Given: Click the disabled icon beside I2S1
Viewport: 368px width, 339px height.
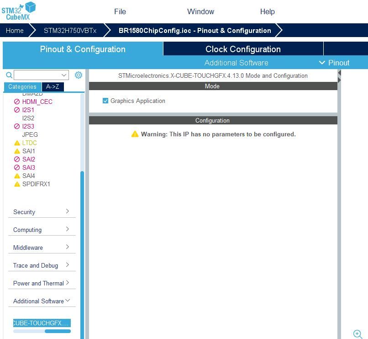Looking at the screenshot, I should [x=17, y=110].
